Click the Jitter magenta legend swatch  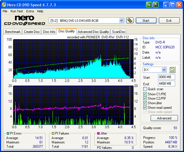point(98,133)
